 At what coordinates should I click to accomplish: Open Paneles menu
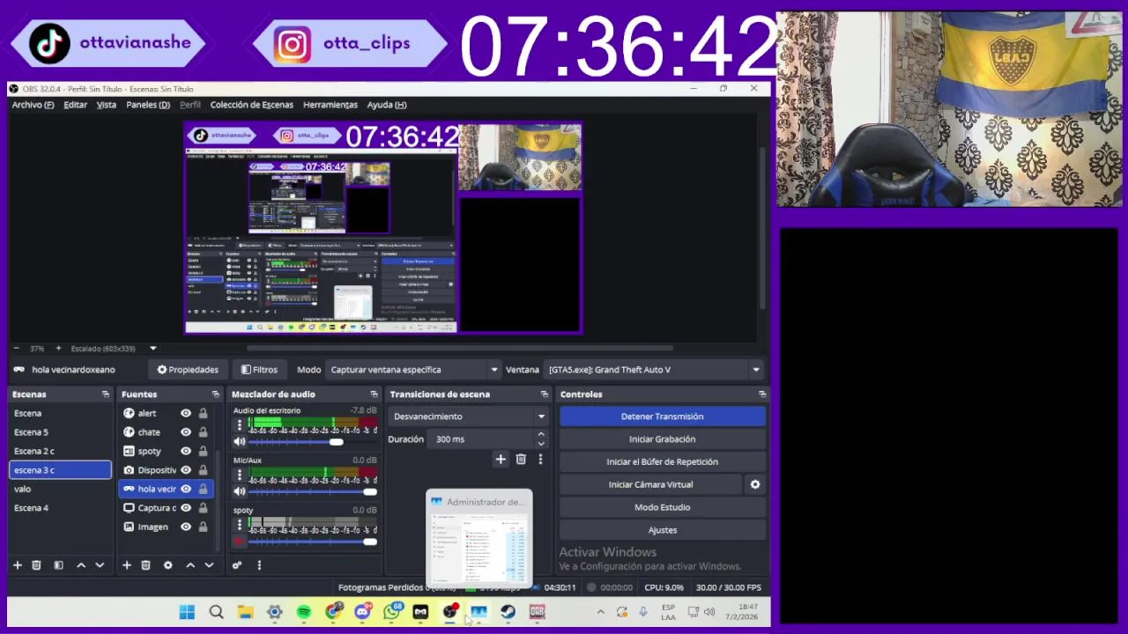click(x=148, y=105)
